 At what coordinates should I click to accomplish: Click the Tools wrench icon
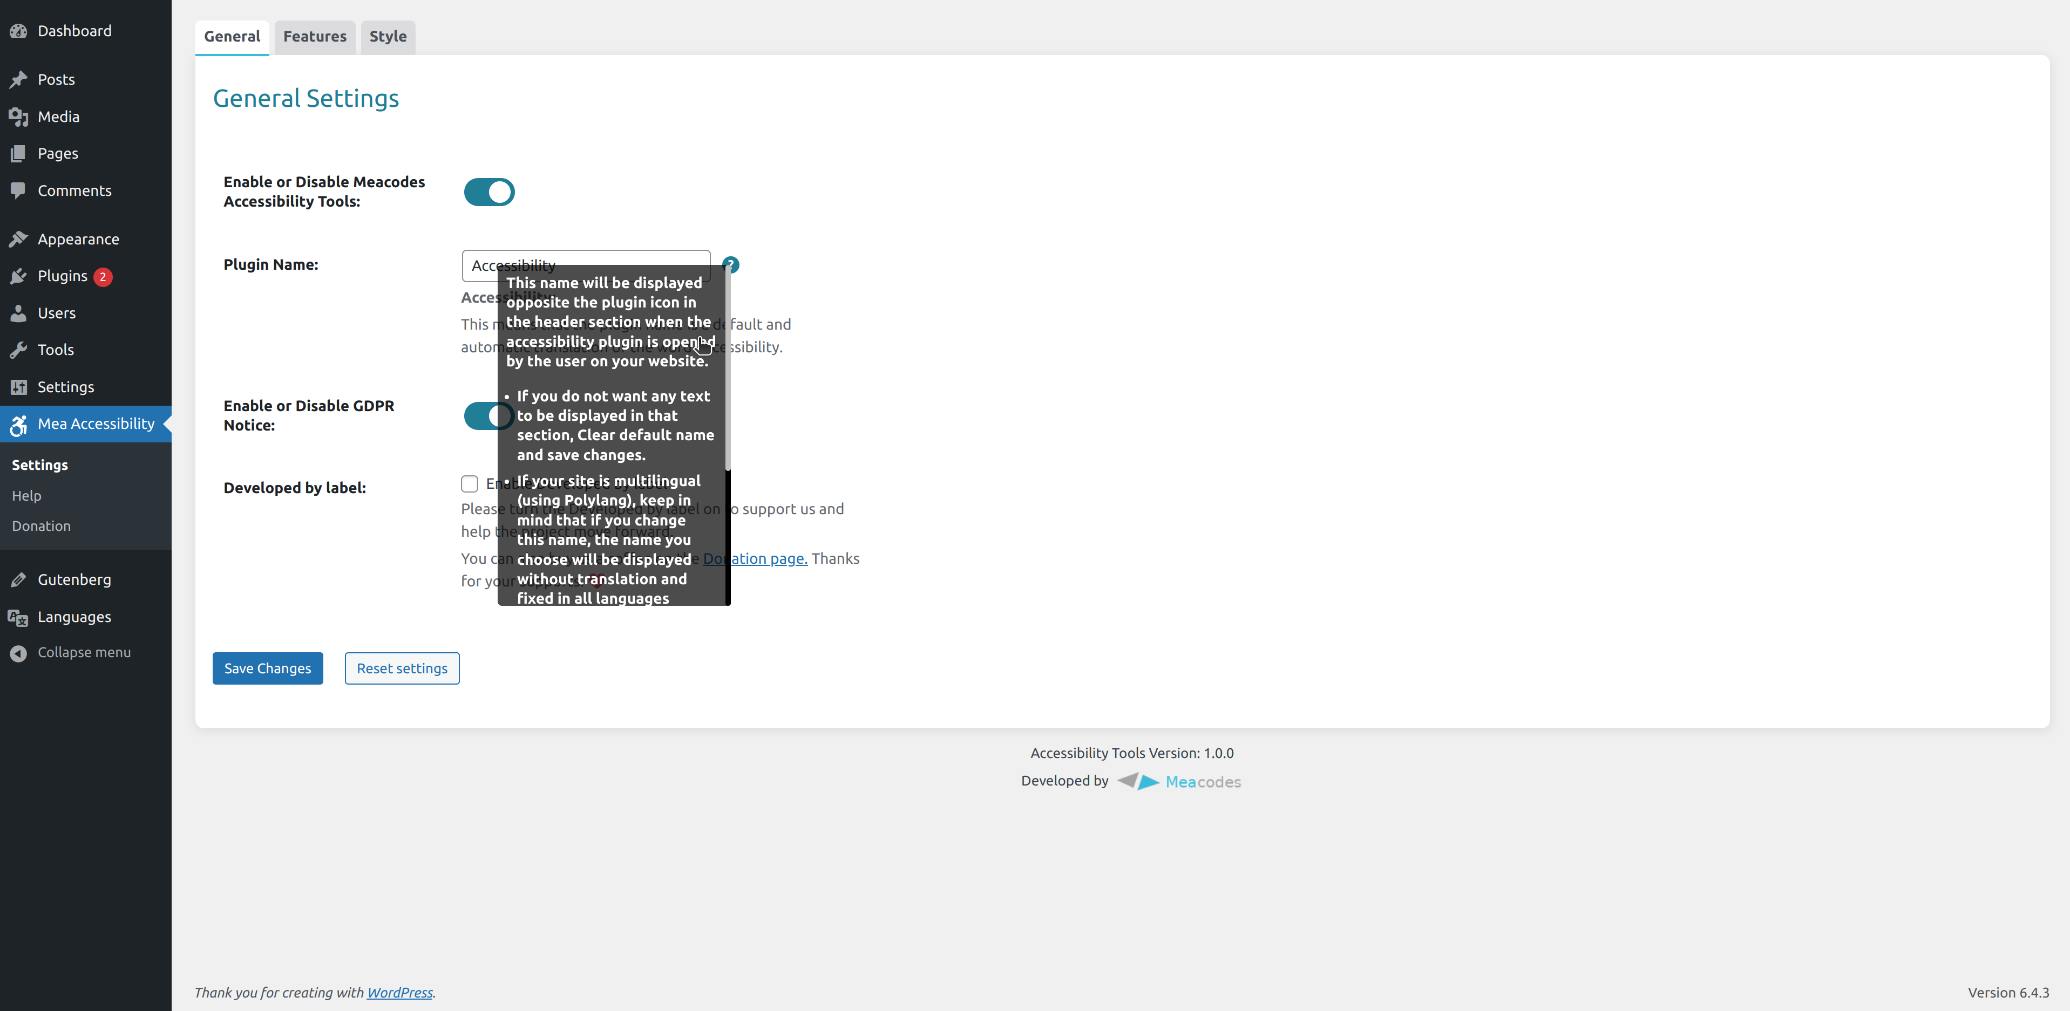[x=18, y=350]
